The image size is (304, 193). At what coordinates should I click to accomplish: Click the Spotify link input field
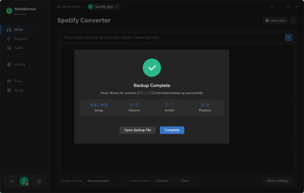[x=172, y=37]
